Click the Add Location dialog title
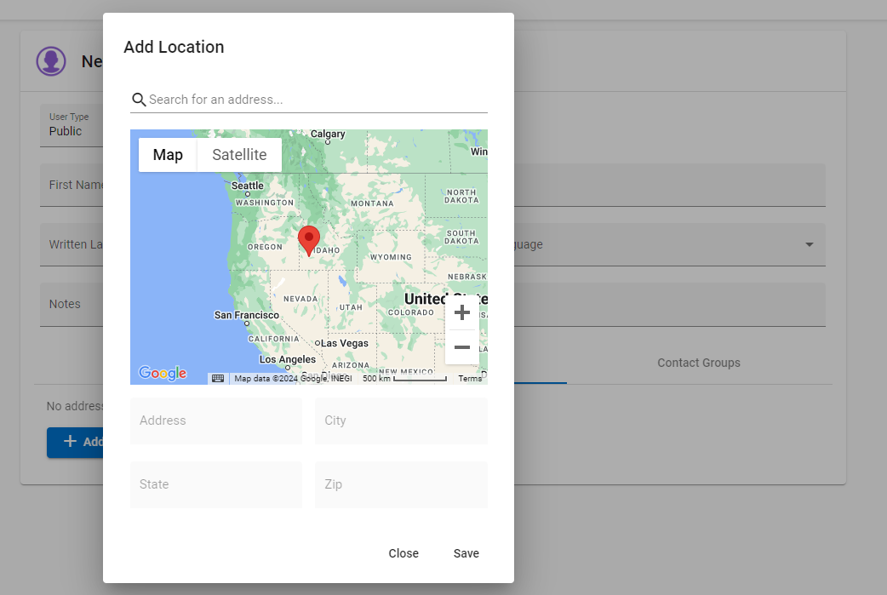 point(174,47)
